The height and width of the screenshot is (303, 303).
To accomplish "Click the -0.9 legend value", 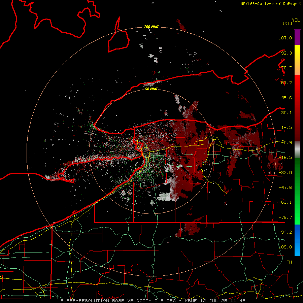I will [x=287, y=143].
